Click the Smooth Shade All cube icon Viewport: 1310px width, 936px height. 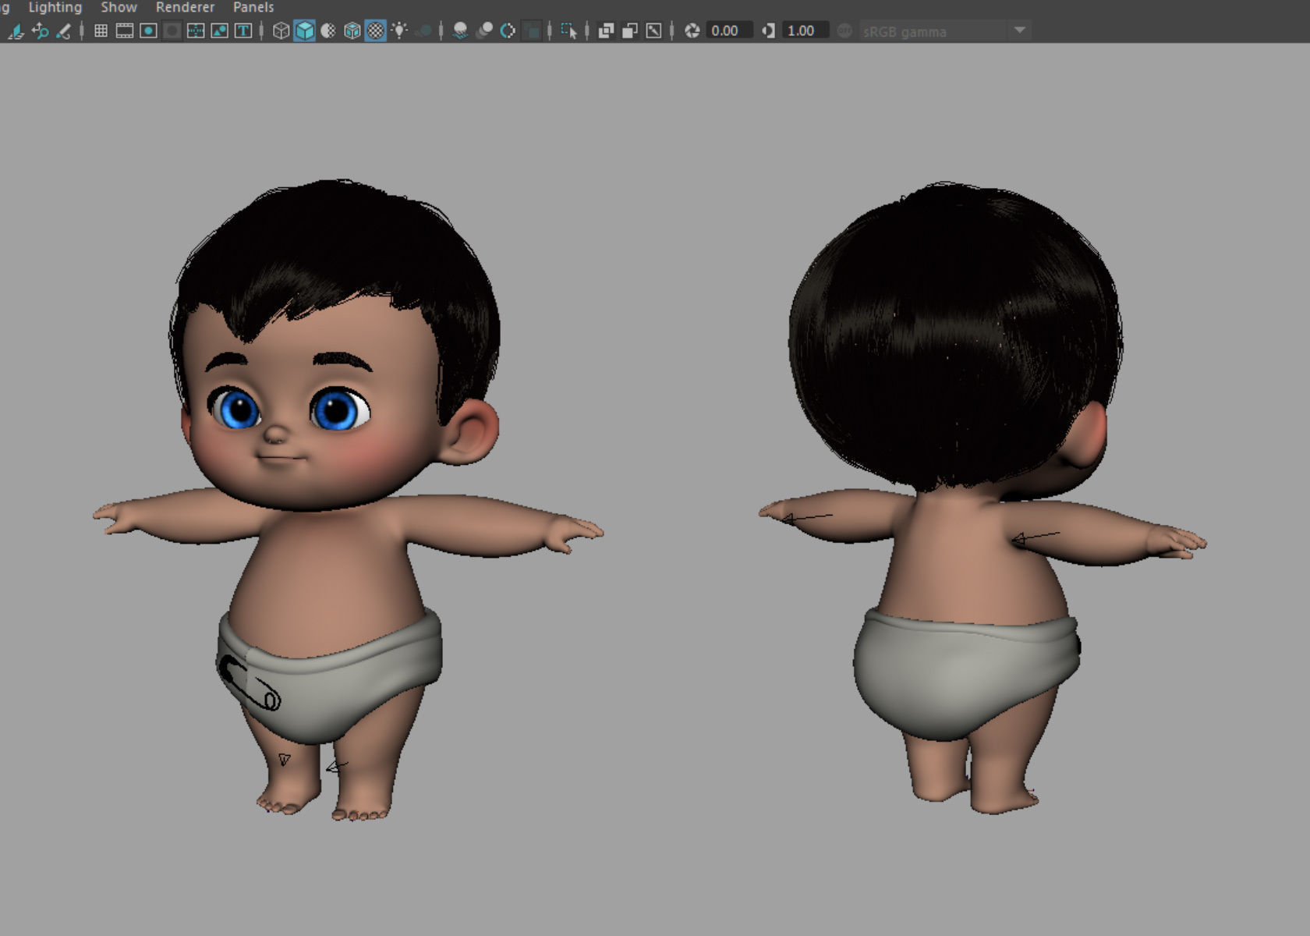(x=305, y=30)
